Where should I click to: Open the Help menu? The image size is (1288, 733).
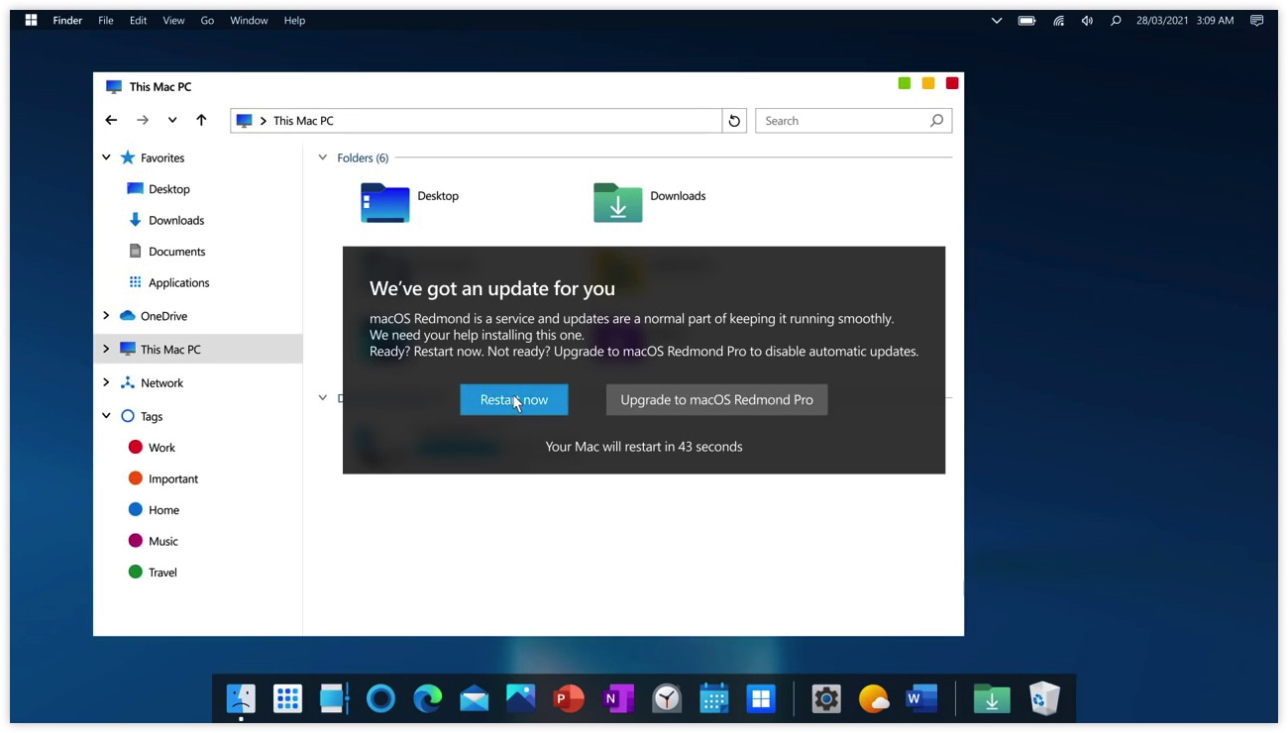tap(294, 20)
